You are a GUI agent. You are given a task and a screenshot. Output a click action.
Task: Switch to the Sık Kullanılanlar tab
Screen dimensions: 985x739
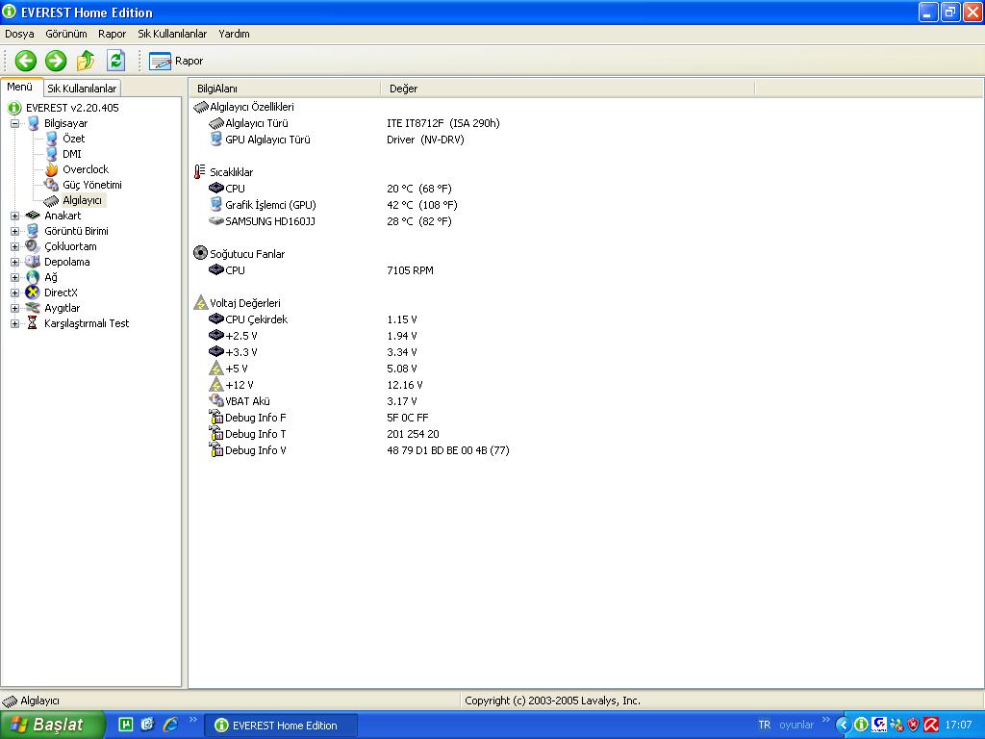tap(82, 89)
